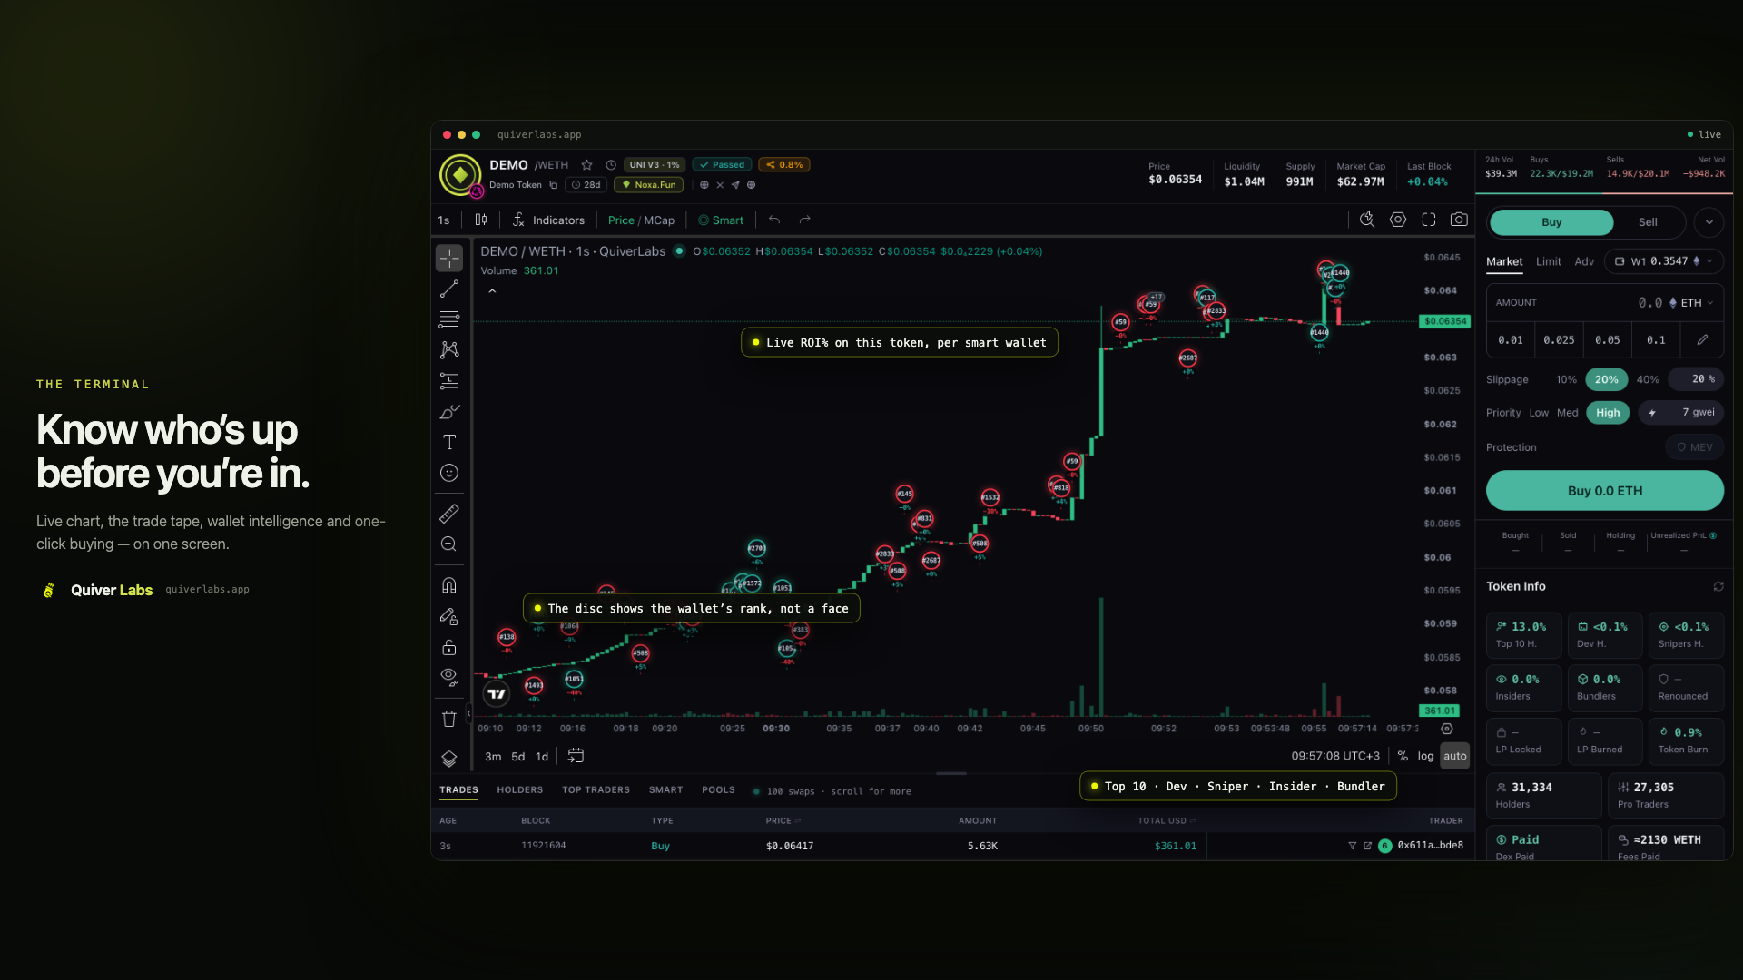Image resolution: width=1743 pixels, height=980 pixels.
Task: Edit the preset amounts with pencil
Action: point(1702,340)
